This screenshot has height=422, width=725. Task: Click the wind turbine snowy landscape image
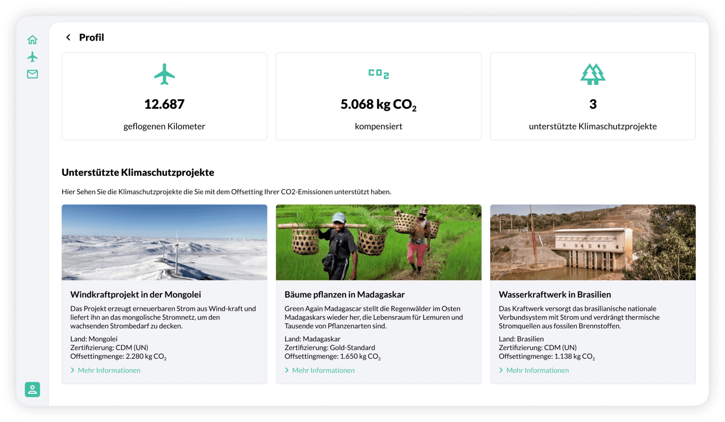(164, 242)
